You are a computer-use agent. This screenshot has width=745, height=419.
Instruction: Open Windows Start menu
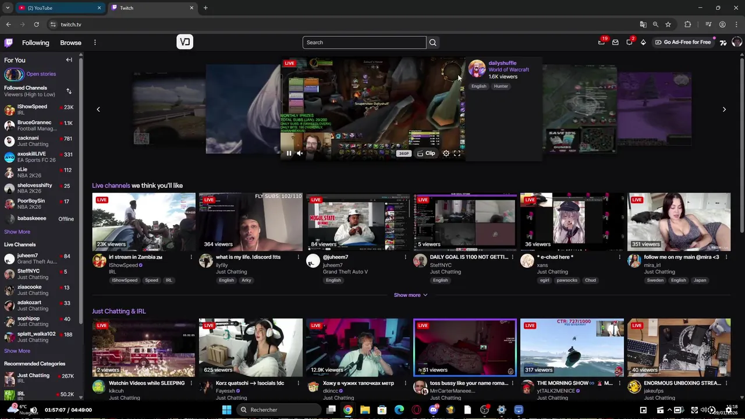point(226,410)
